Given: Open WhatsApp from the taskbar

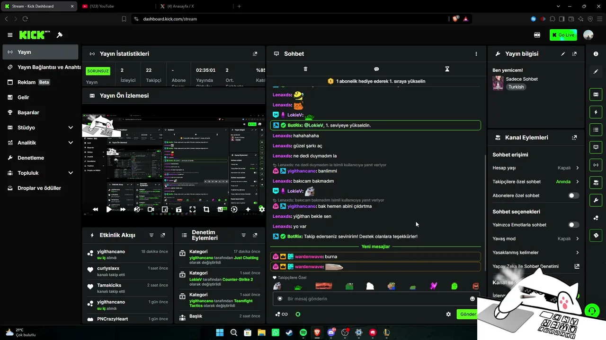Looking at the screenshot, I should (276, 332).
